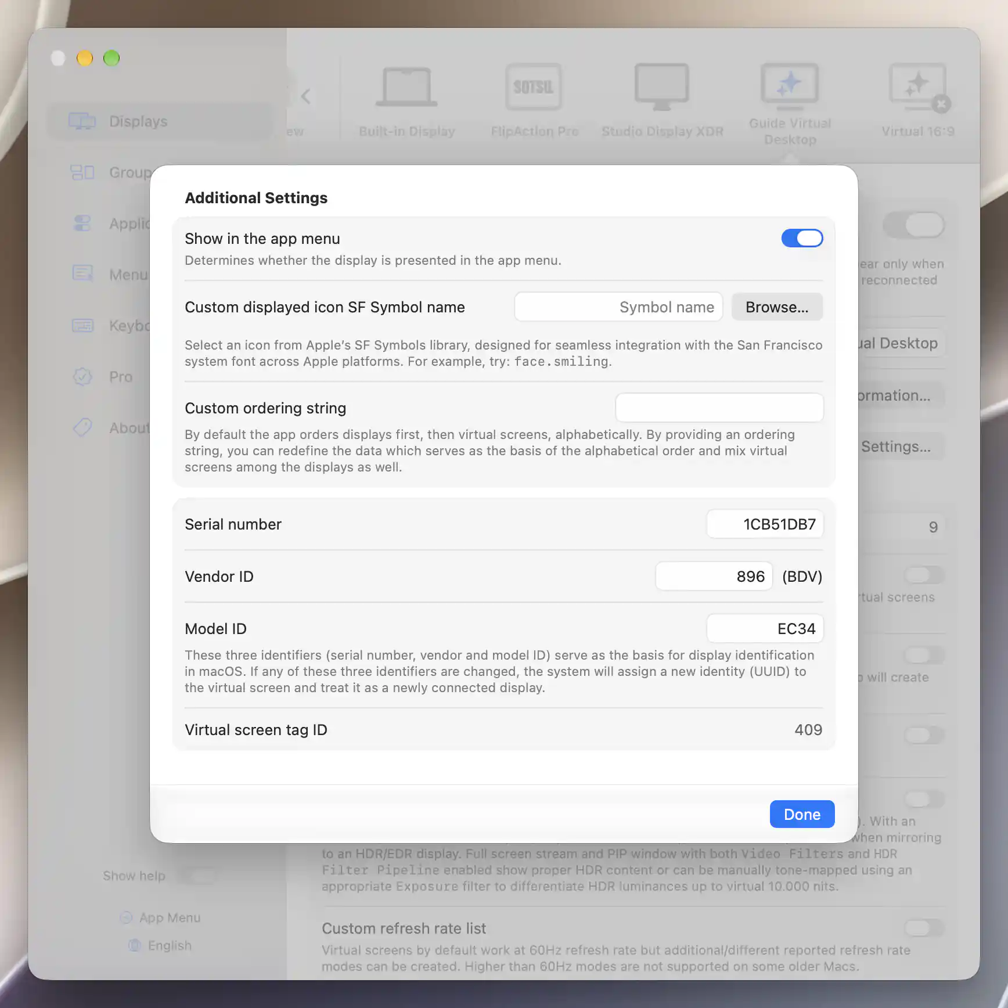Toggle the top switch behind the dialog

click(x=914, y=225)
